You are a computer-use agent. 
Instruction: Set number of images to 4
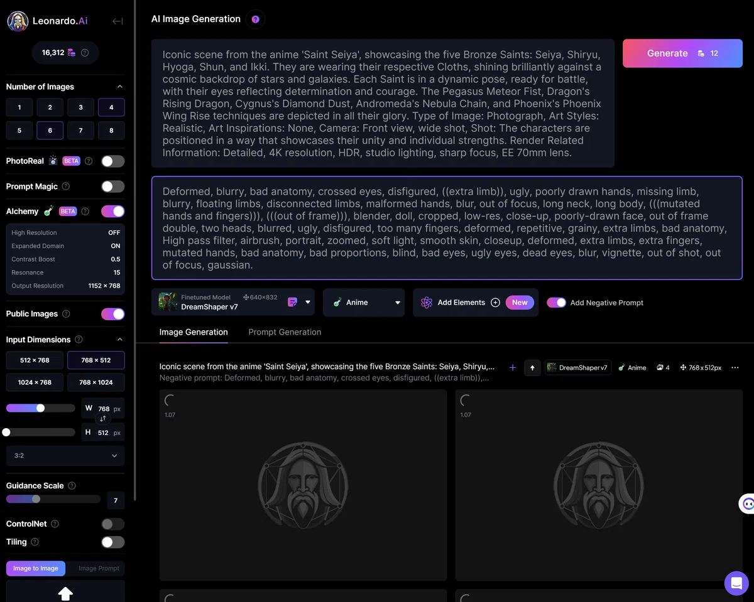(x=111, y=107)
